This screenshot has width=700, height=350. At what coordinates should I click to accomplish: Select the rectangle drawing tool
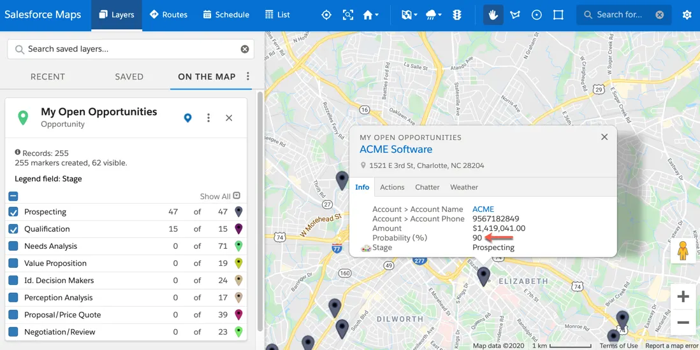tap(558, 15)
